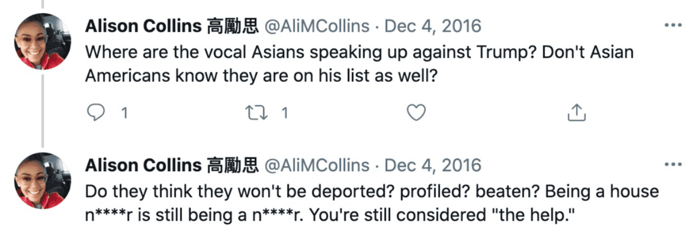Open Alison Collins display name in second tweet

[143, 165]
